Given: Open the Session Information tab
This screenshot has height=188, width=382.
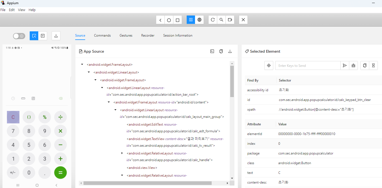Looking at the screenshot, I should 178,35.
